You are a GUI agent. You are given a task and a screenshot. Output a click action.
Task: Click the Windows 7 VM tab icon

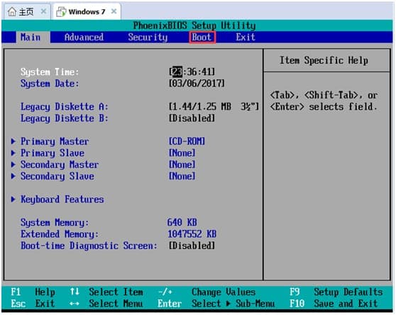[x=61, y=12]
